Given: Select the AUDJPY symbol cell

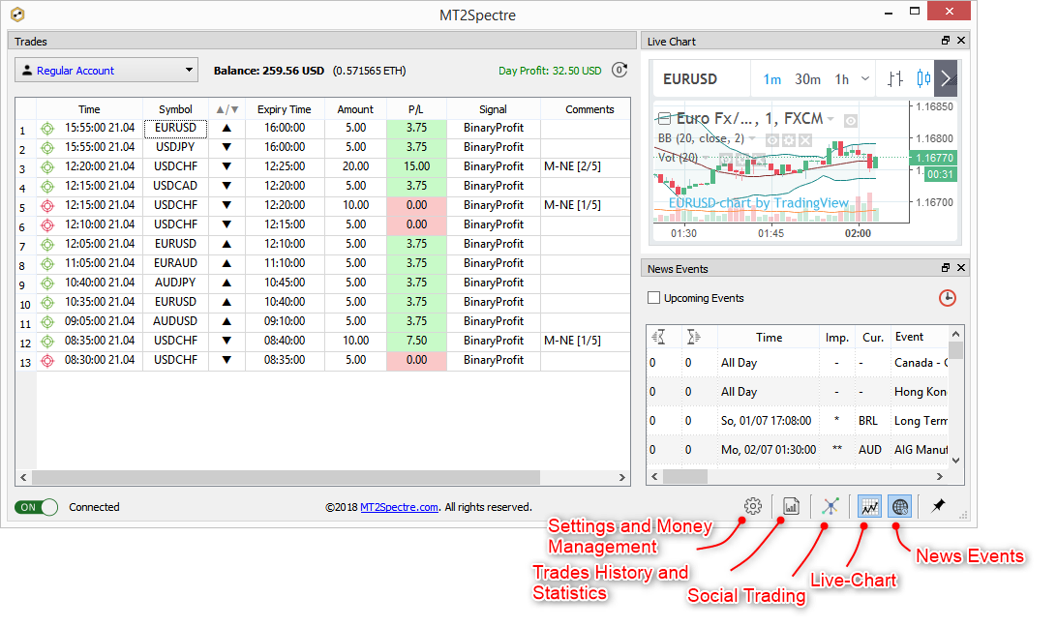Looking at the screenshot, I should pyautogui.click(x=175, y=284).
